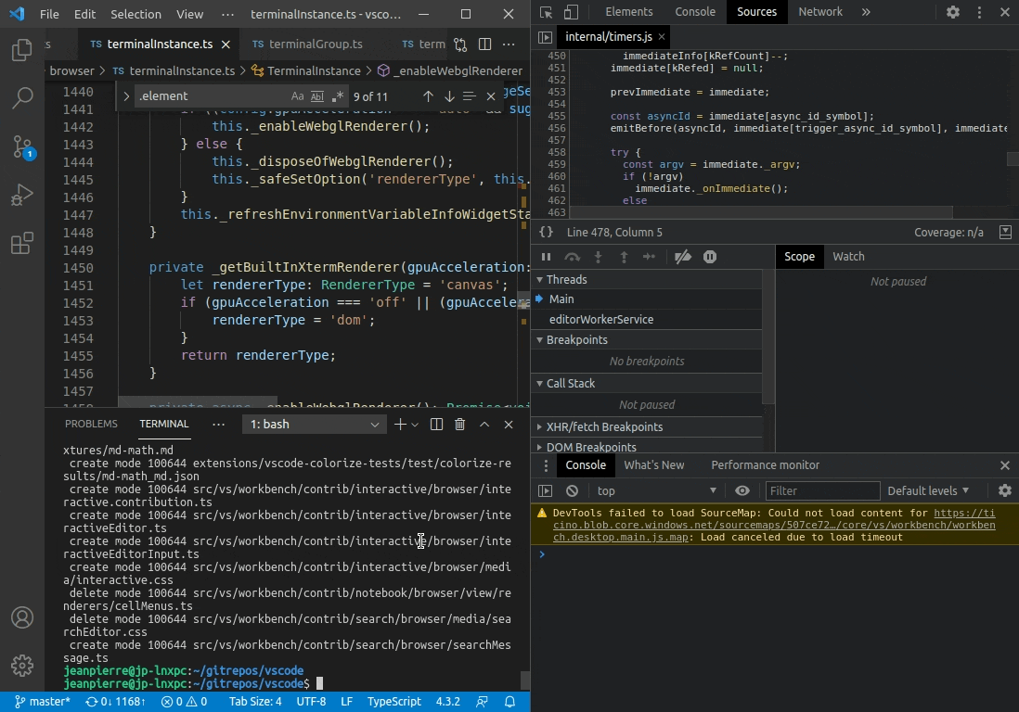The height and width of the screenshot is (712, 1019).
Task: Open DevTools settings gear
Action: (x=953, y=12)
